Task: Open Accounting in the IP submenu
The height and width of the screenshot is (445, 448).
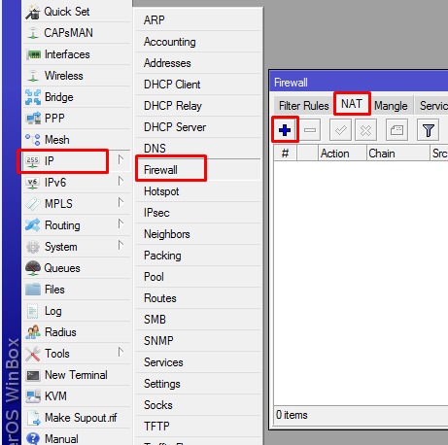Action: (x=198, y=42)
